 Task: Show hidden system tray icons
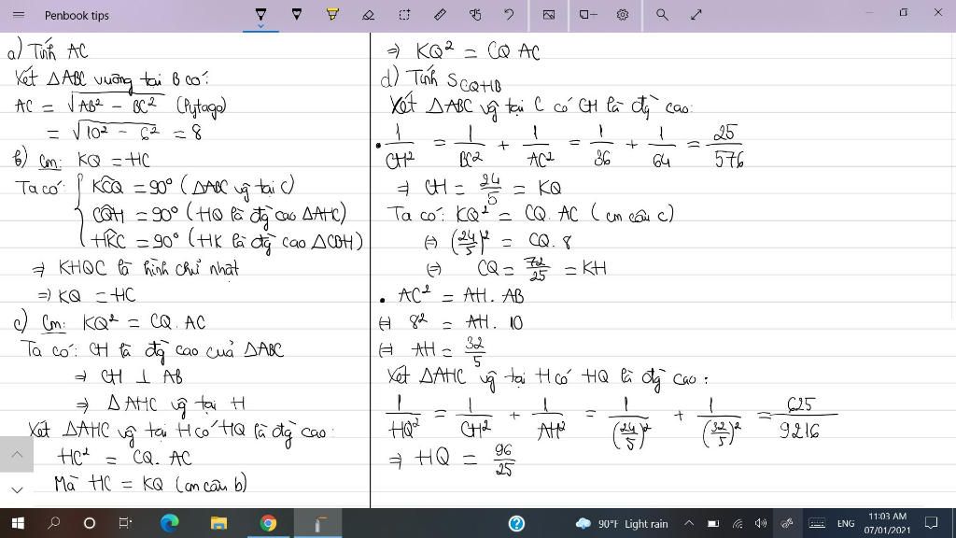click(689, 523)
